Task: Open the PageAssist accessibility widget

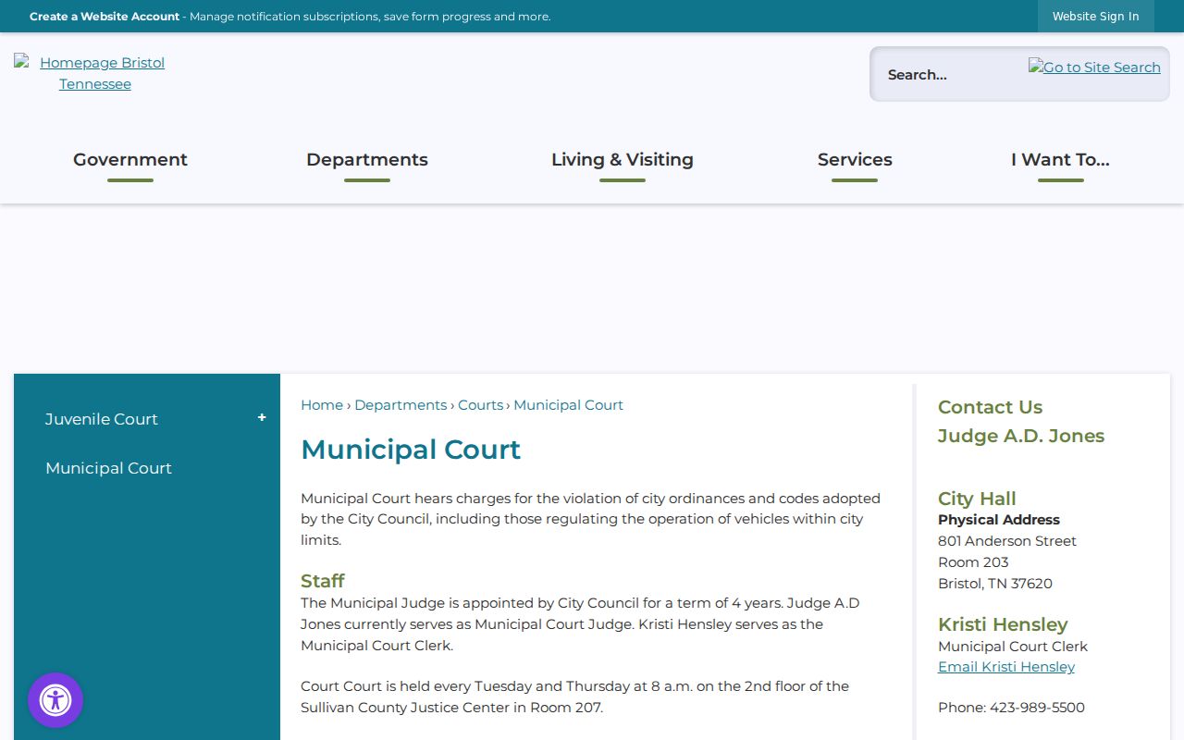Action: pos(55,700)
